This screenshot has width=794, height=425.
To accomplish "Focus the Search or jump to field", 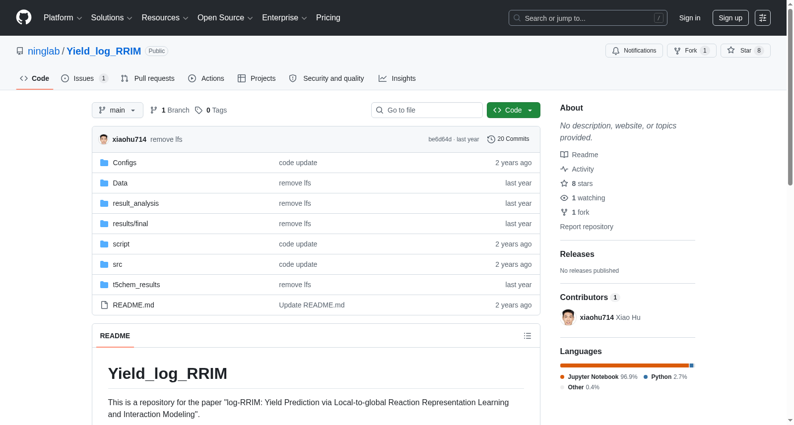I will click(x=588, y=18).
